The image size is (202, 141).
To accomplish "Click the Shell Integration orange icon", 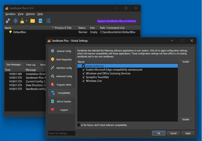I will click(53, 59).
